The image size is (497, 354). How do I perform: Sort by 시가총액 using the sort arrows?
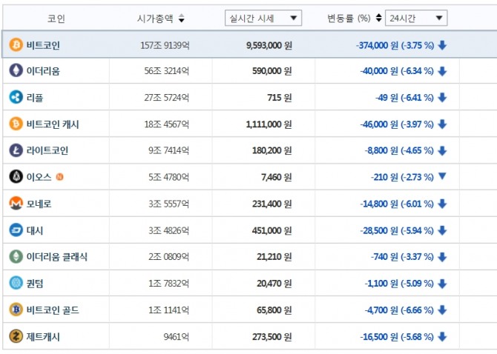[x=182, y=19]
